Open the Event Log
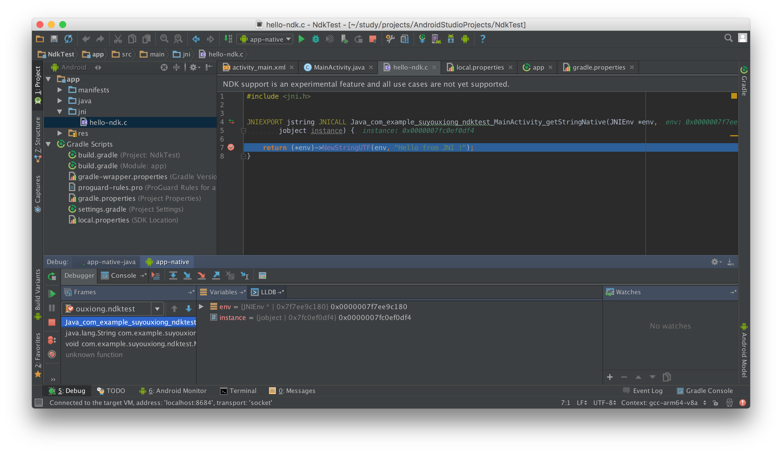This screenshot has width=782, height=454. coord(643,391)
